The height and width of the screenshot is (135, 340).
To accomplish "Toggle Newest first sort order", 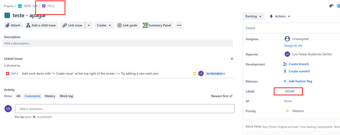I will 222,96.
